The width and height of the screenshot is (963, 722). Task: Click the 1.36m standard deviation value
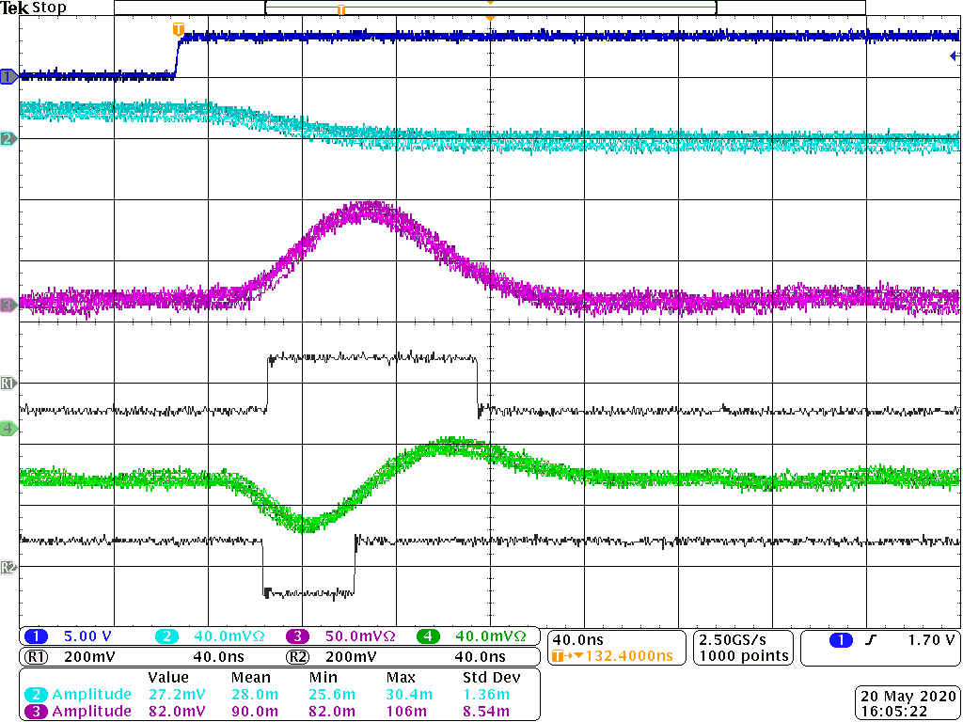(486, 695)
